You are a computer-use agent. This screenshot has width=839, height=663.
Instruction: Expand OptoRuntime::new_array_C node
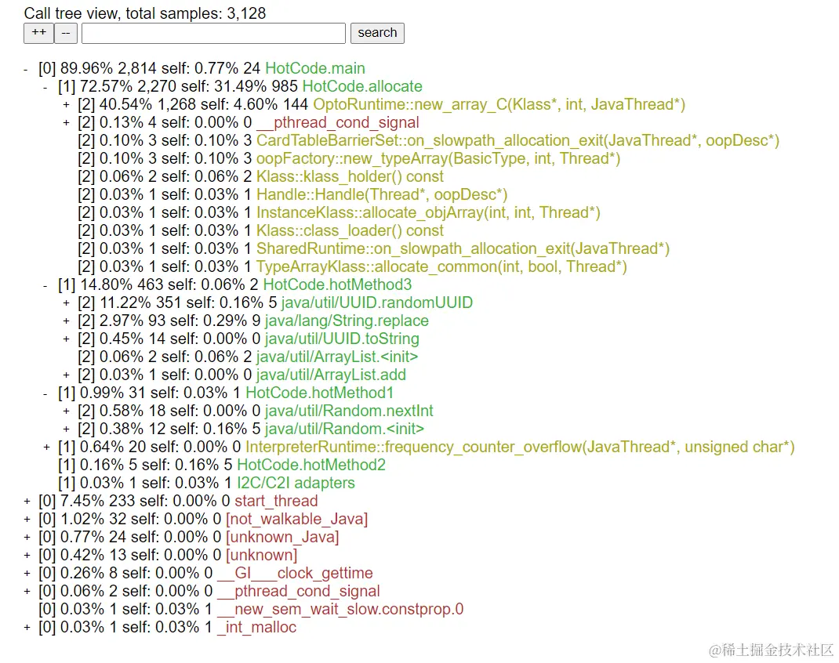pos(66,105)
